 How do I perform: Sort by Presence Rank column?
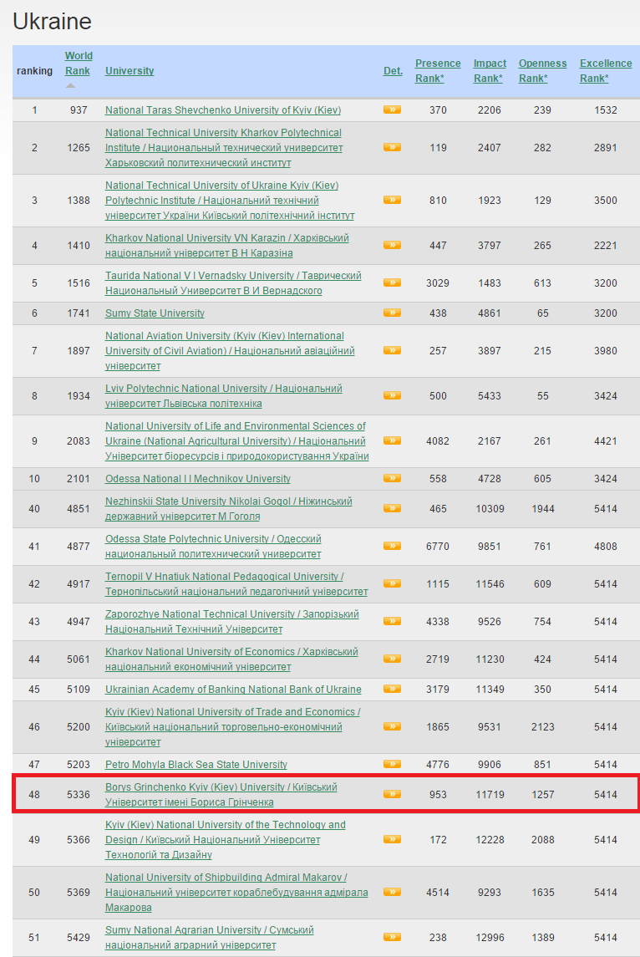[x=438, y=71]
